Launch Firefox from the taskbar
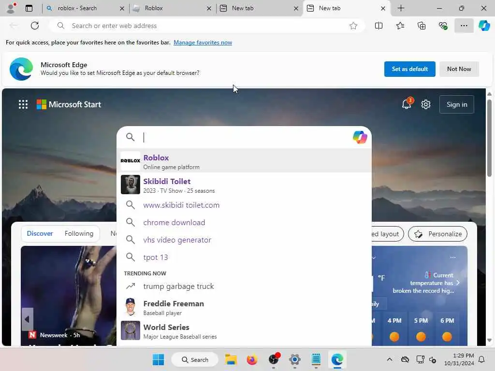 pyautogui.click(x=252, y=359)
